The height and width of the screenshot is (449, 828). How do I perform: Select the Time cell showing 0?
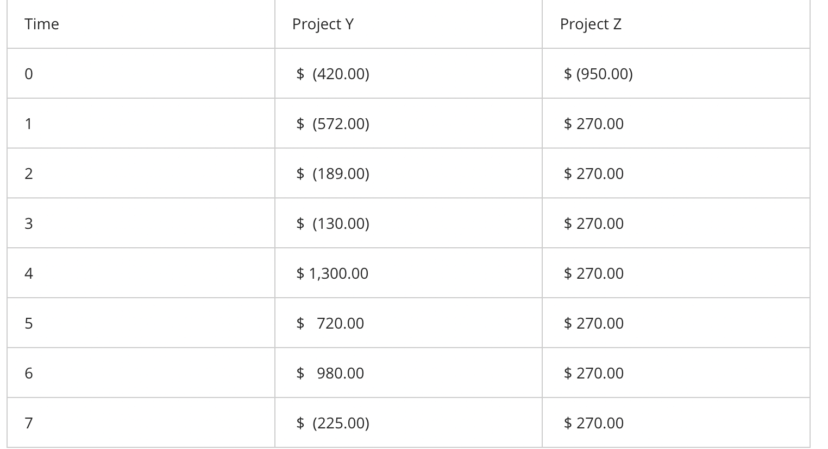(29, 74)
